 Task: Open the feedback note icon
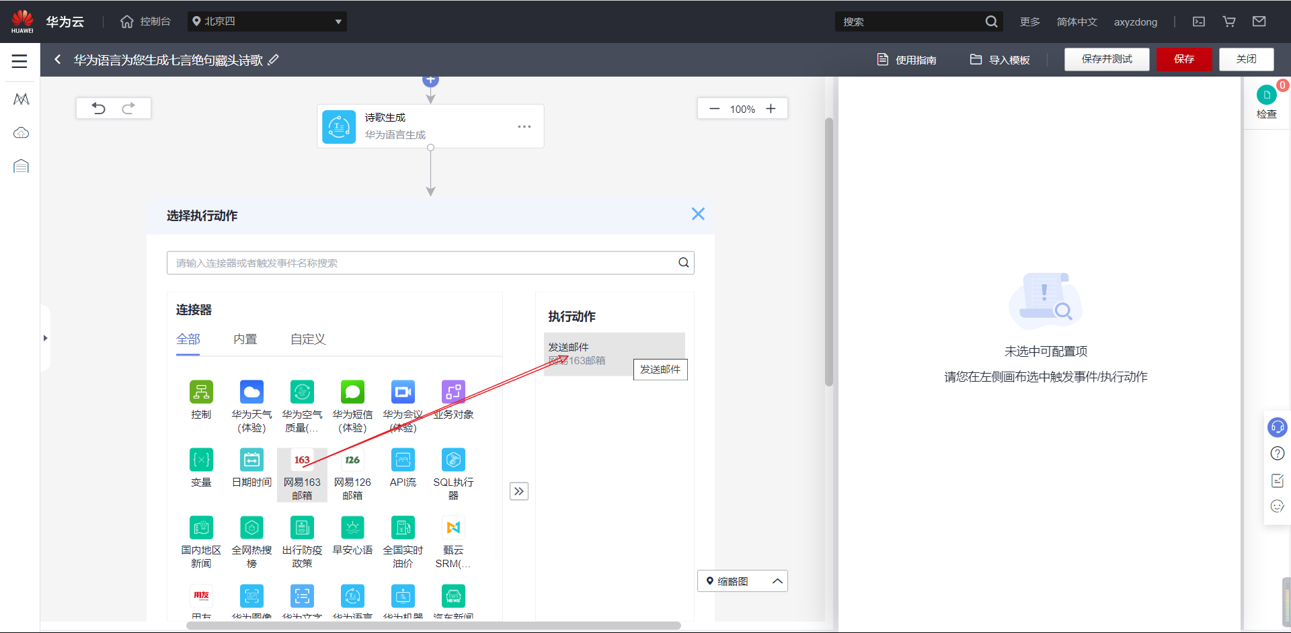(1277, 480)
